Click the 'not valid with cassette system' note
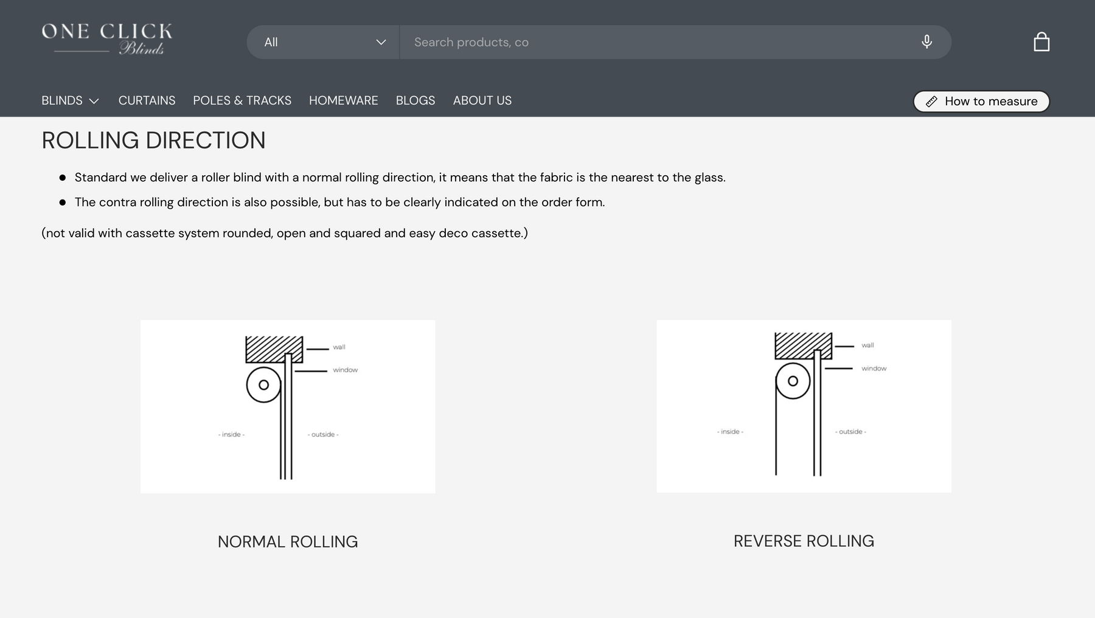The height and width of the screenshot is (618, 1095). [285, 233]
